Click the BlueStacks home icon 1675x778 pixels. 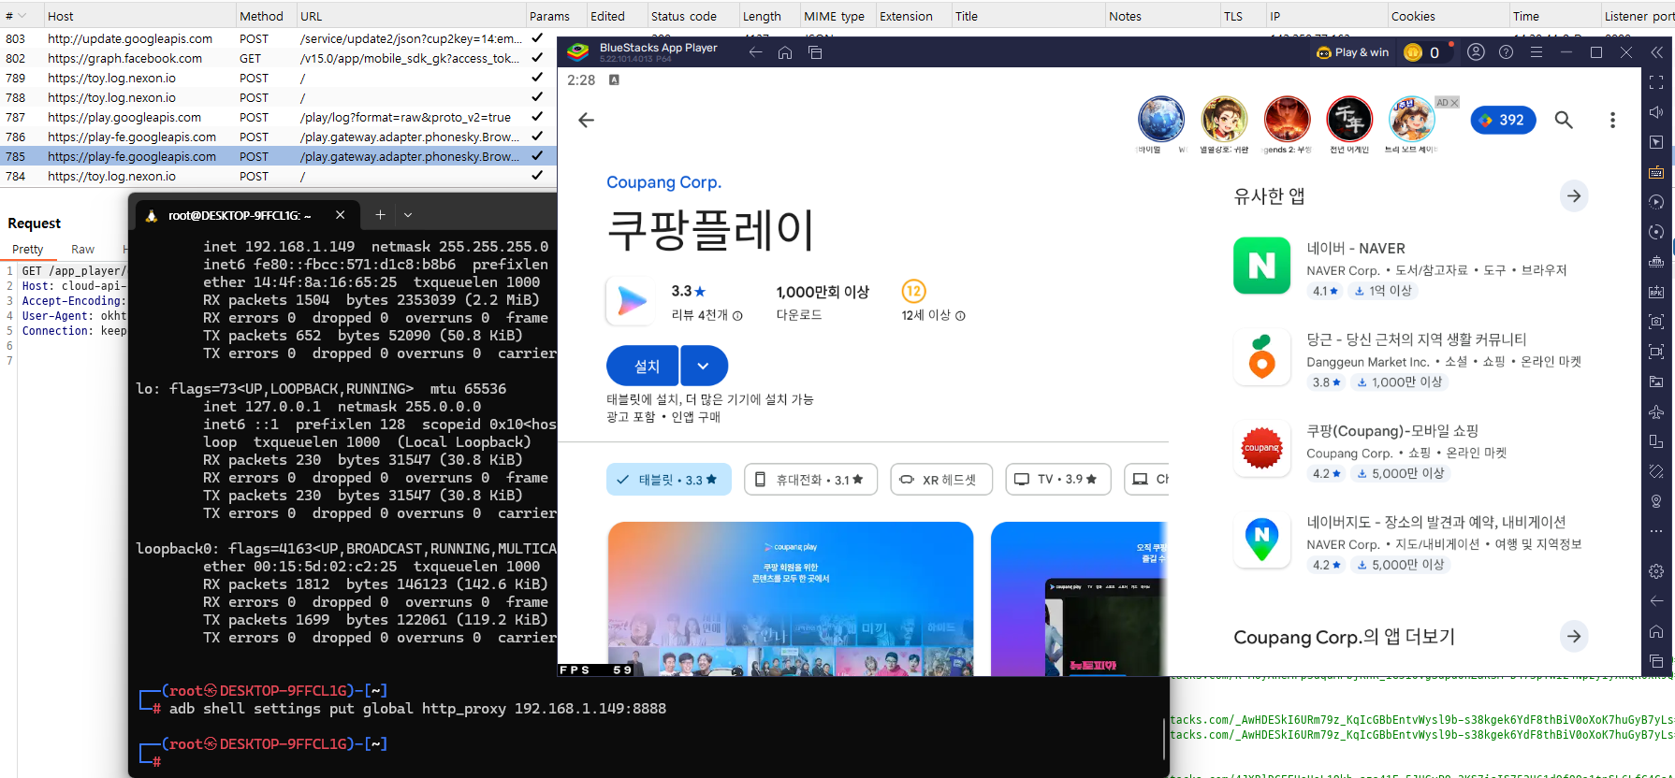pos(785,52)
